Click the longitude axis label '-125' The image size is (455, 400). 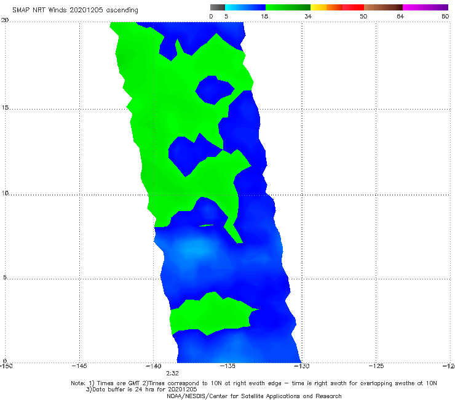coord(376,366)
